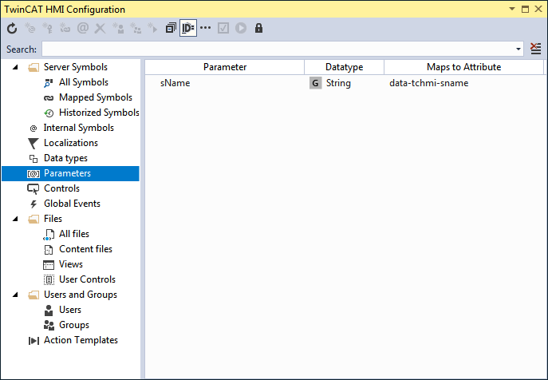The width and height of the screenshot is (548, 380).
Task: Click the new action template star-arrow icon
Action: pyautogui.click(x=152, y=29)
